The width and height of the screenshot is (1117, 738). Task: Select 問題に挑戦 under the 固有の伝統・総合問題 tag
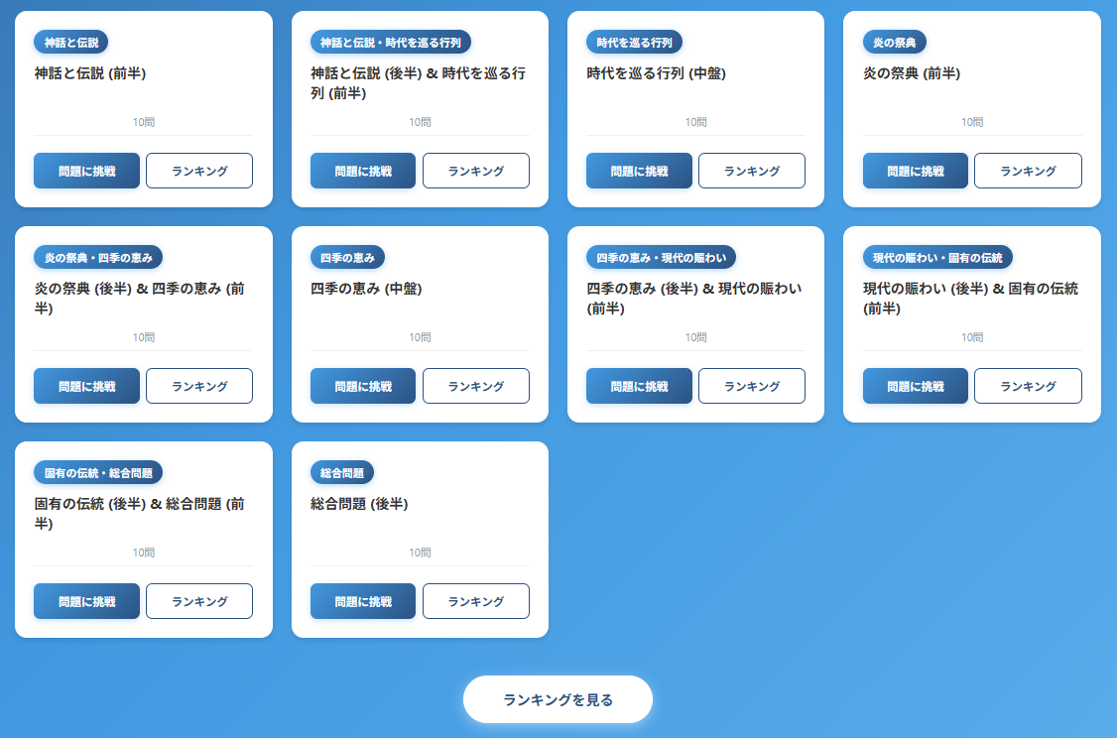pos(86,601)
